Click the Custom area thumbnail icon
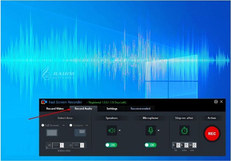The image size is (231, 161). point(80,133)
